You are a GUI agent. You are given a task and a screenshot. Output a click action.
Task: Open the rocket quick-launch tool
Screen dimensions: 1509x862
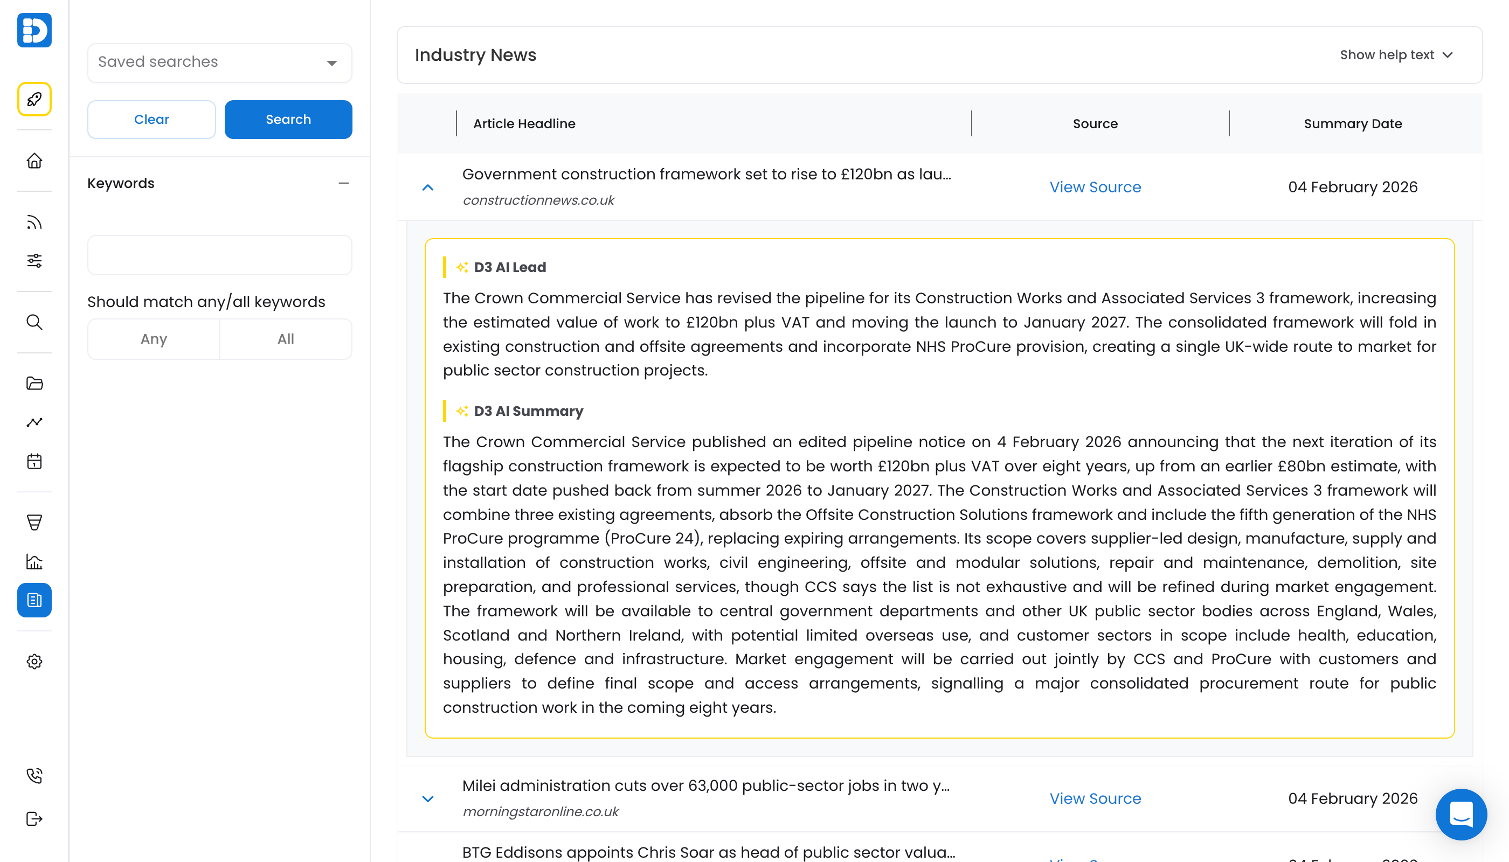click(34, 100)
